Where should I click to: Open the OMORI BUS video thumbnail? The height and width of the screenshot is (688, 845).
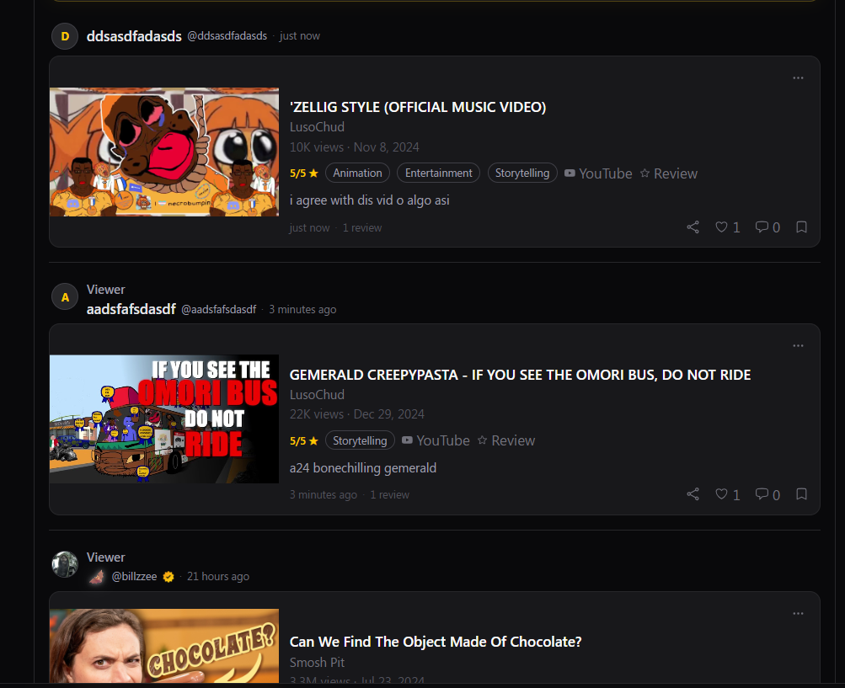coord(164,419)
